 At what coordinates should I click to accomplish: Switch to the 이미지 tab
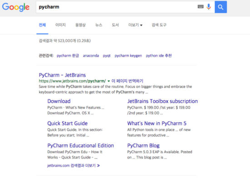[x=60, y=25]
